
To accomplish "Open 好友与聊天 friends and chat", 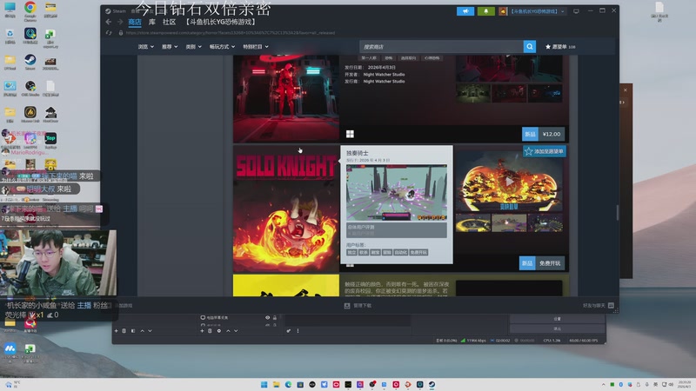I will [x=599, y=306].
